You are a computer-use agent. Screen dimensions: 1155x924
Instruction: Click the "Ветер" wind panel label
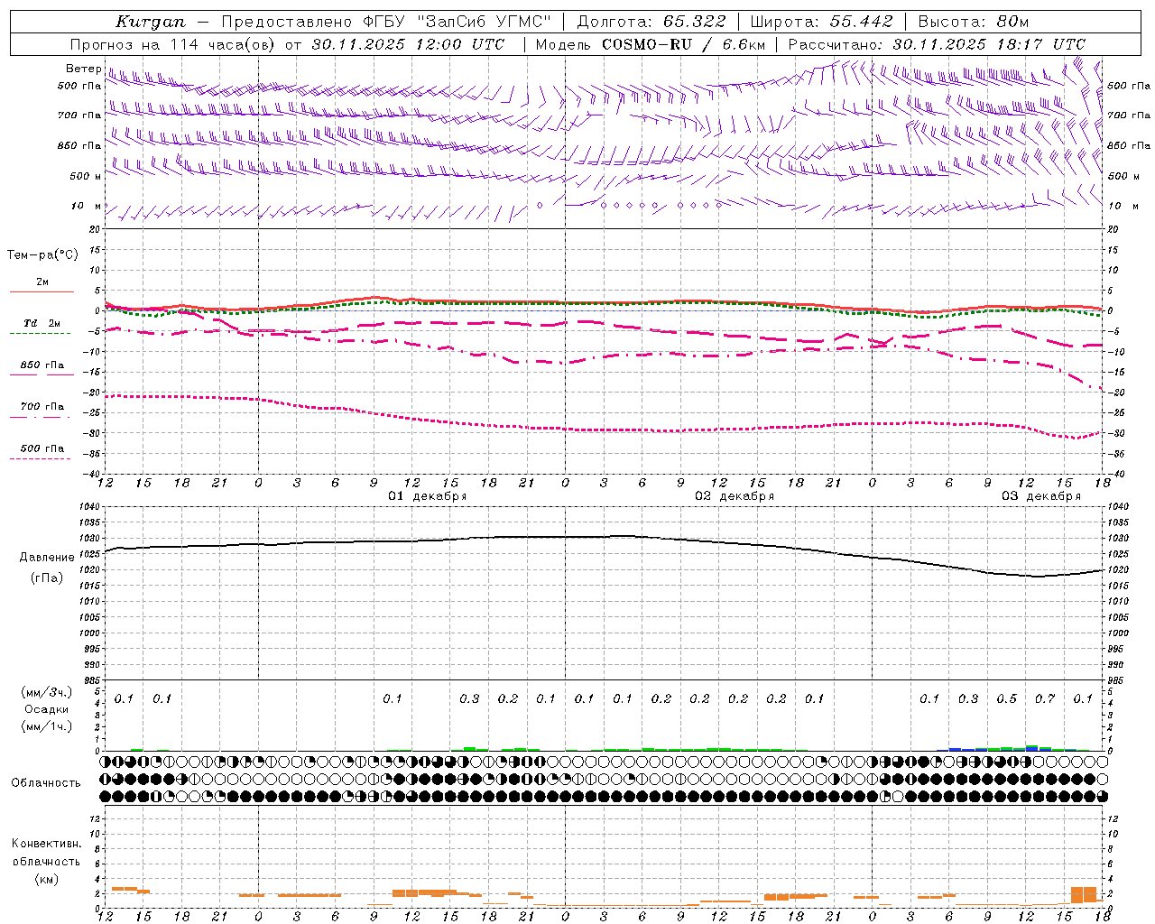pyautogui.click(x=83, y=69)
